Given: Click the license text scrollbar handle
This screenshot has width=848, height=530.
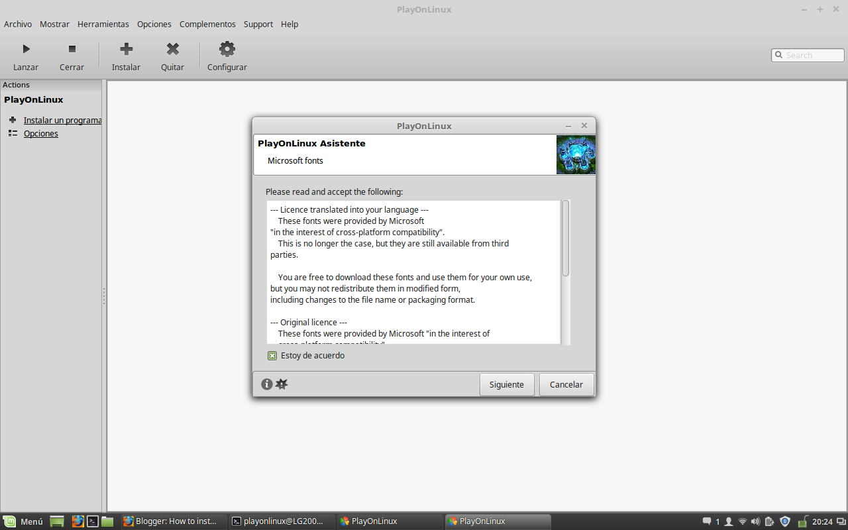Looking at the screenshot, I should [566, 238].
